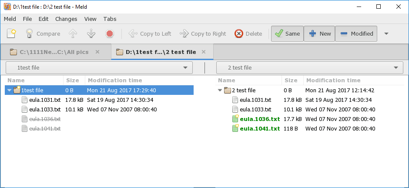
Task: Select eula.1031.txt in right pane
Action: (x=255, y=100)
